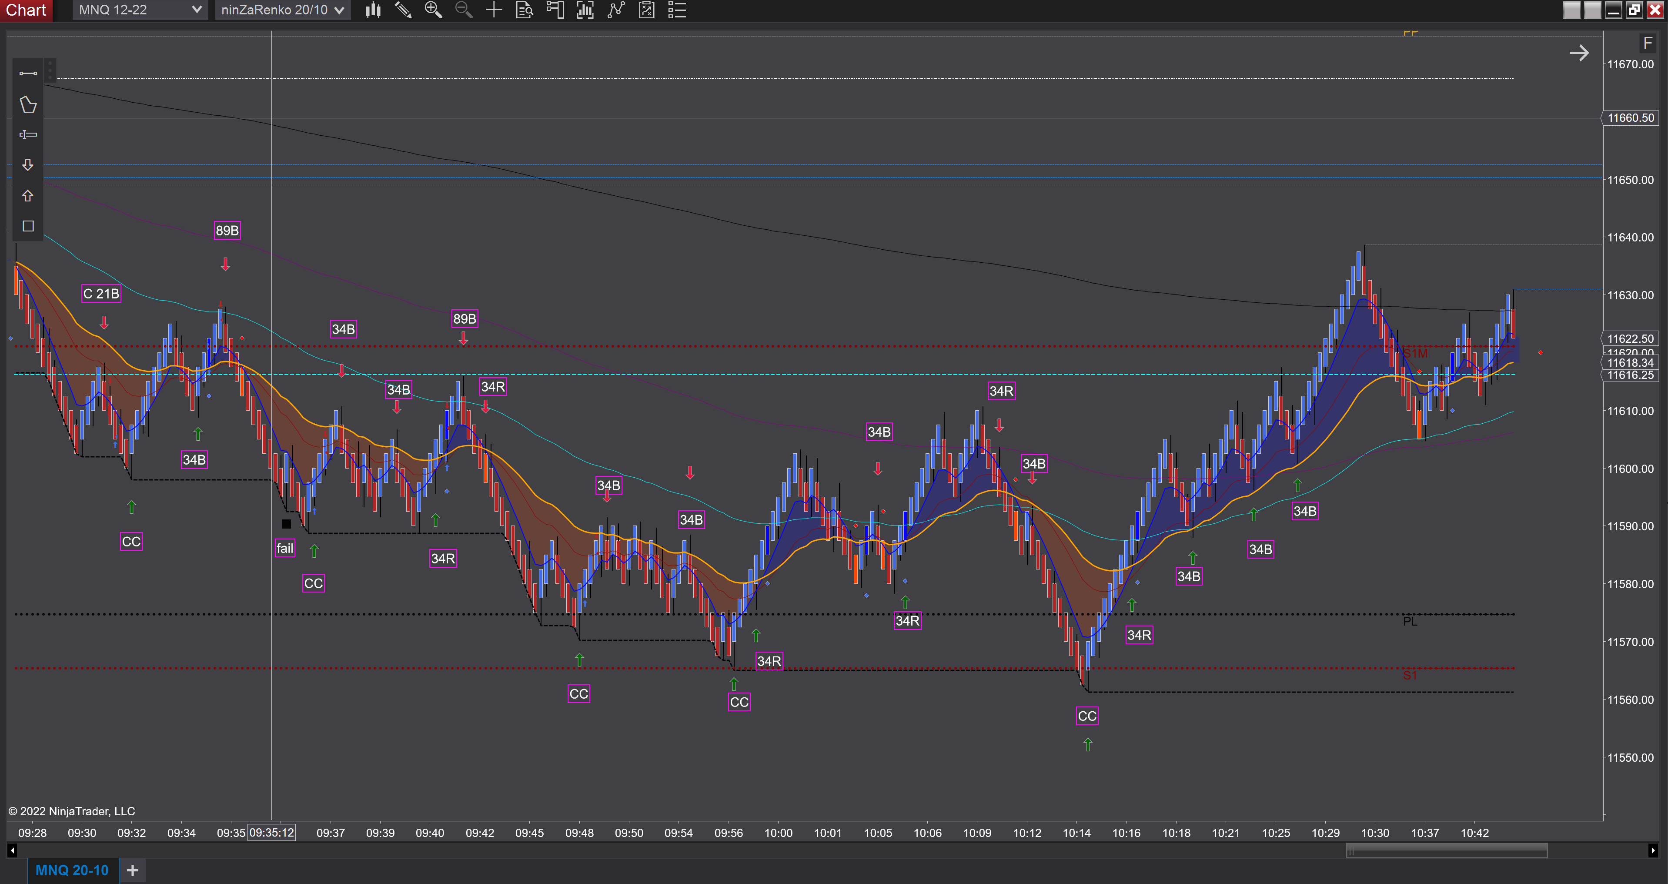Viewport: 1668px width, 884px height.
Task: Open the bar type chart style icon
Action: tap(373, 10)
